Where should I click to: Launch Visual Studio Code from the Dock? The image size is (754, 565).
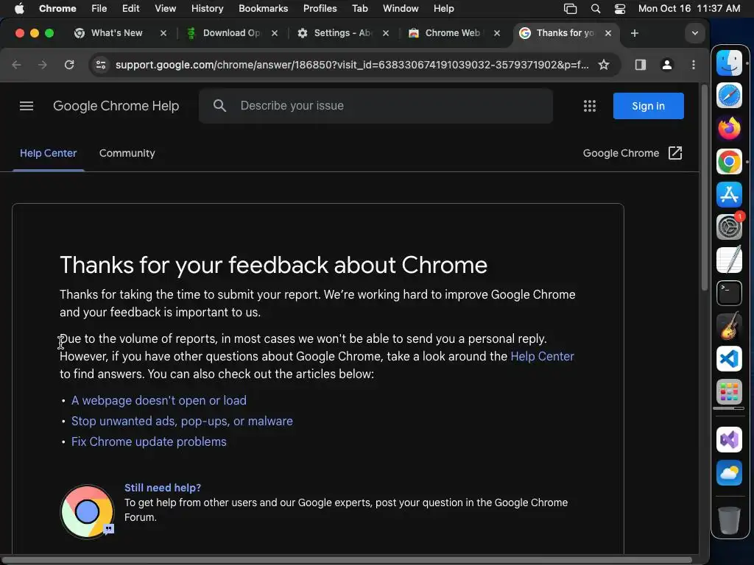(x=729, y=359)
